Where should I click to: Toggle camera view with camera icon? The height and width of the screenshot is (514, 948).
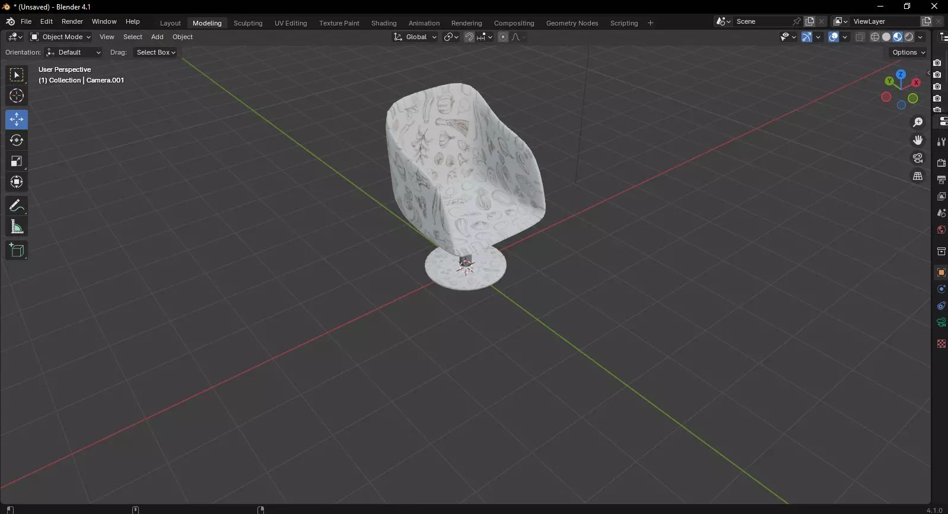coord(918,158)
